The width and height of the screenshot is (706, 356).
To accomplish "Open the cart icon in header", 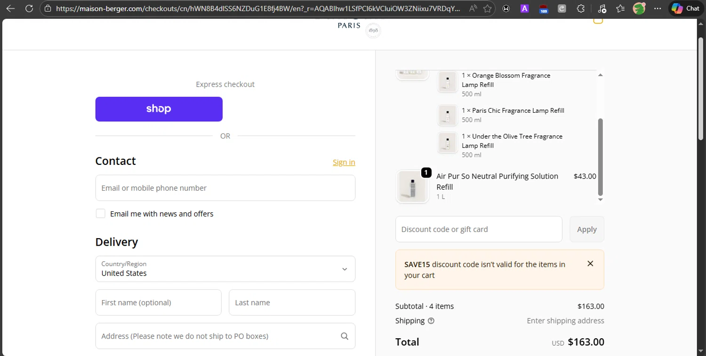I will (x=598, y=21).
